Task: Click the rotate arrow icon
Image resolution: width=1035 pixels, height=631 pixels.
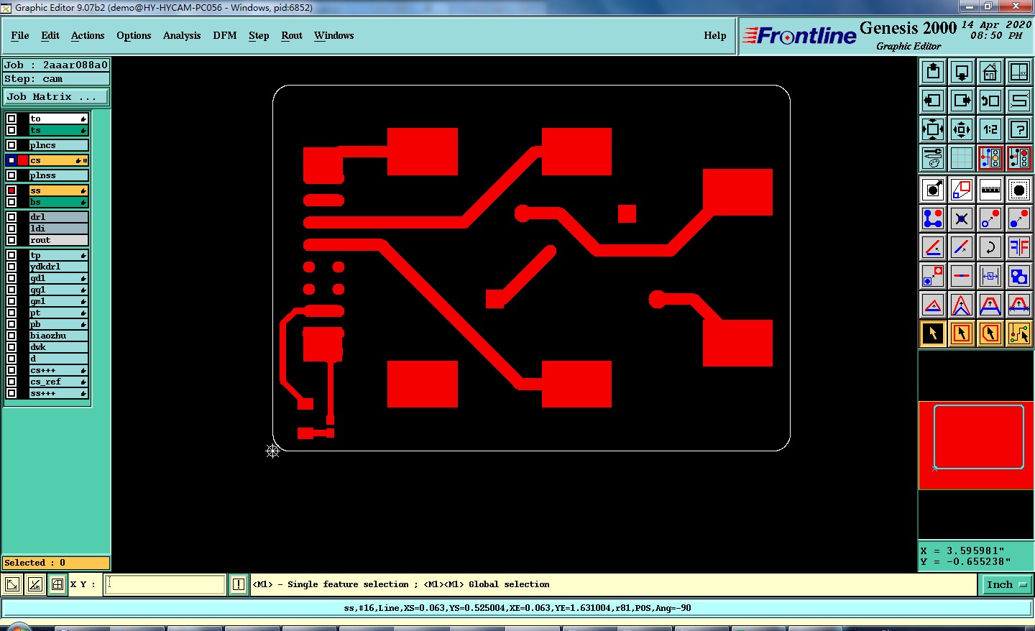Action: [x=990, y=247]
